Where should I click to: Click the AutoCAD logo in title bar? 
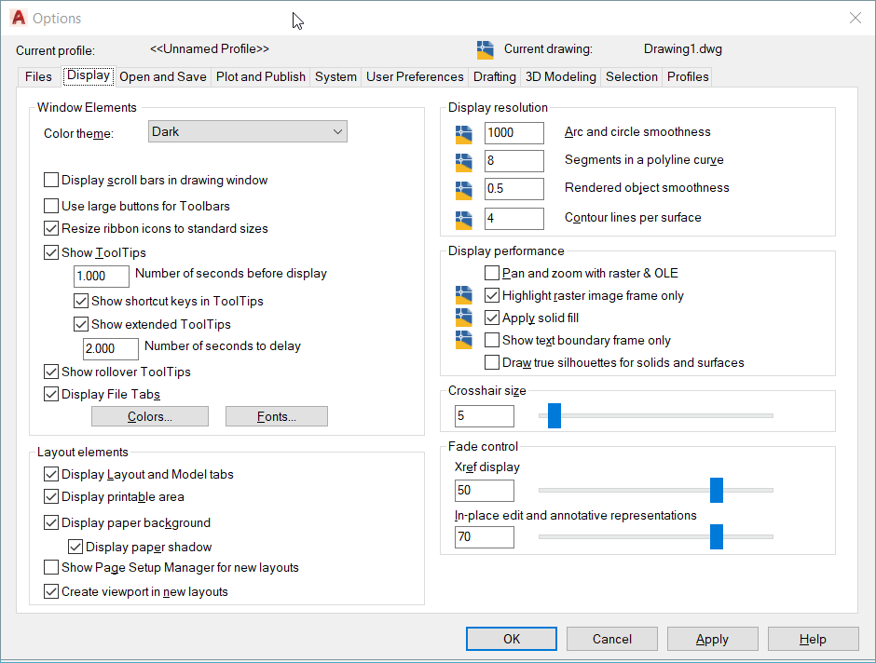pos(19,18)
